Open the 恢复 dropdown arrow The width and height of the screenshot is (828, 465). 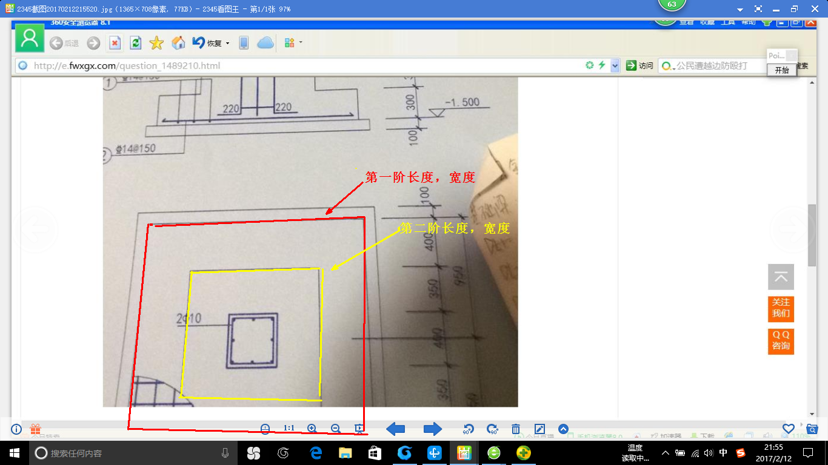(x=227, y=44)
